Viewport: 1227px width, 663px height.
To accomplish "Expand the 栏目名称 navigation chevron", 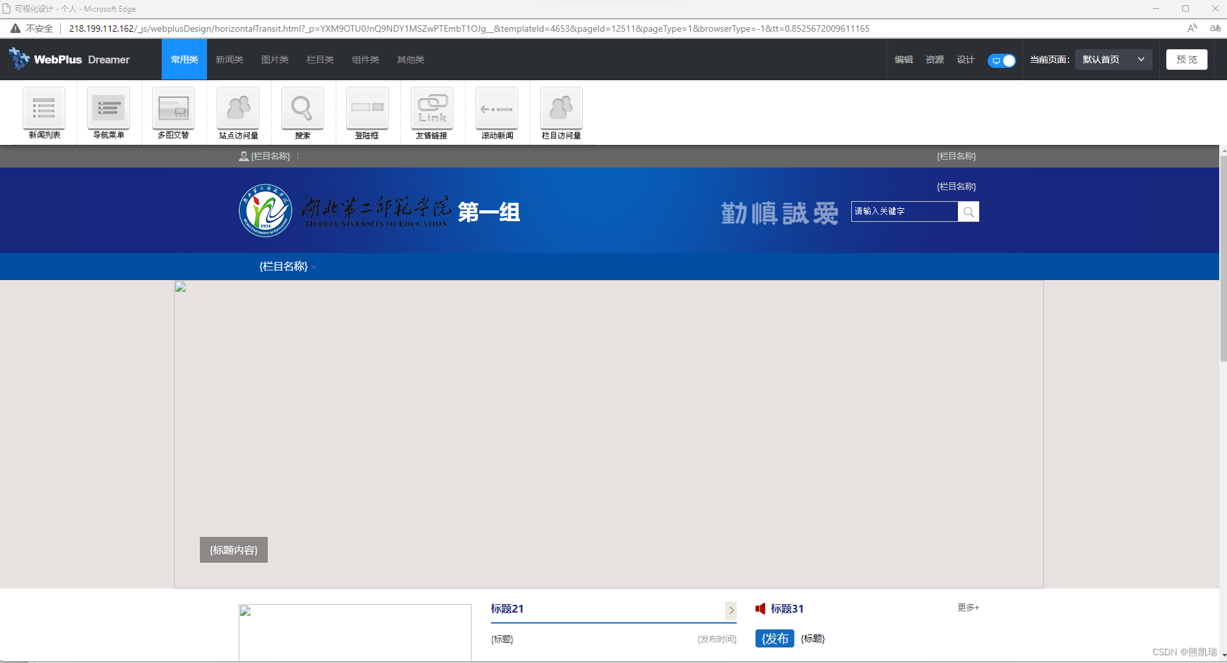I will point(314,266).
